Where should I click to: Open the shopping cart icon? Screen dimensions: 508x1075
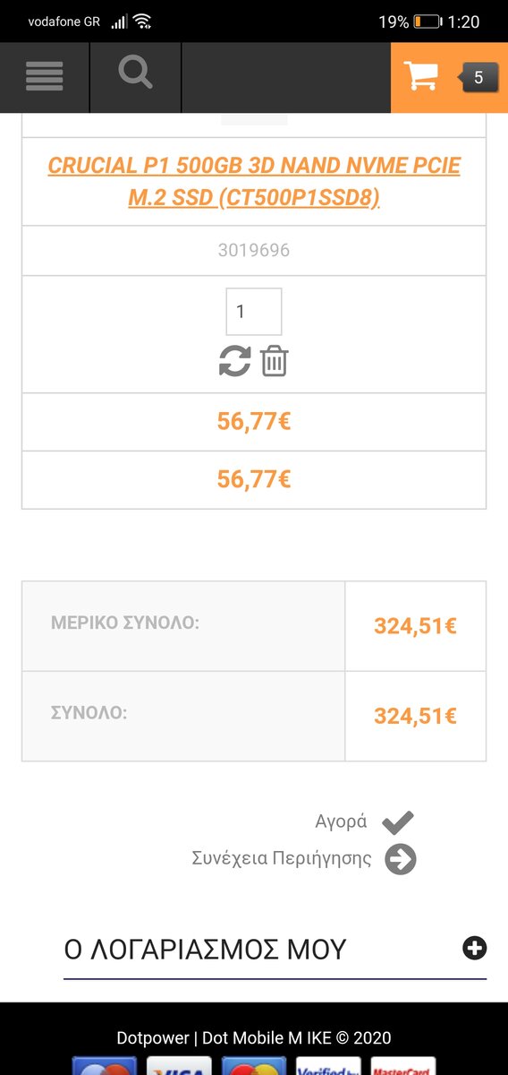(420, 77)
